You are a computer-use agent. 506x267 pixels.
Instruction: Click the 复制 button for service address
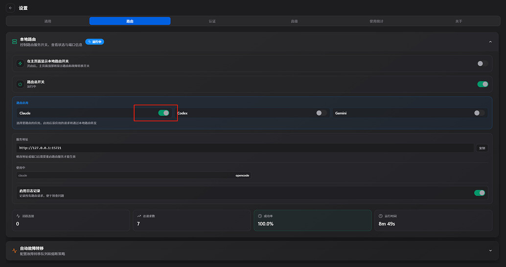click(482, 148)
